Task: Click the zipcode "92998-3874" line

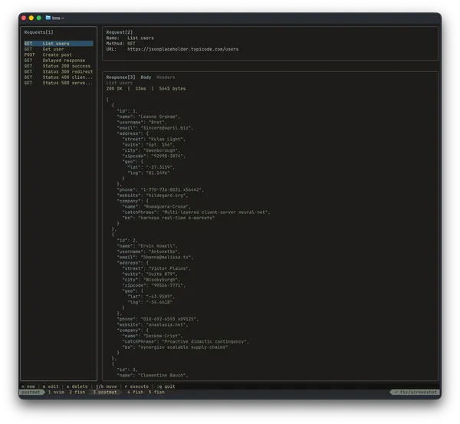Action: point(154,156)
